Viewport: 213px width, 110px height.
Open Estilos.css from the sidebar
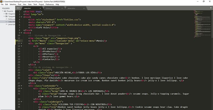click(x=12, y=19)
